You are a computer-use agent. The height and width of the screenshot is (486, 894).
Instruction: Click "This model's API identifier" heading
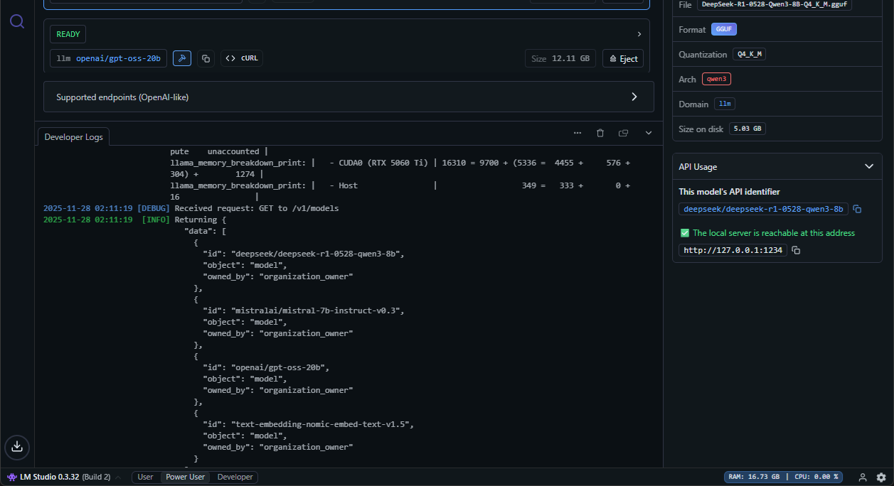tap(729, 192)
